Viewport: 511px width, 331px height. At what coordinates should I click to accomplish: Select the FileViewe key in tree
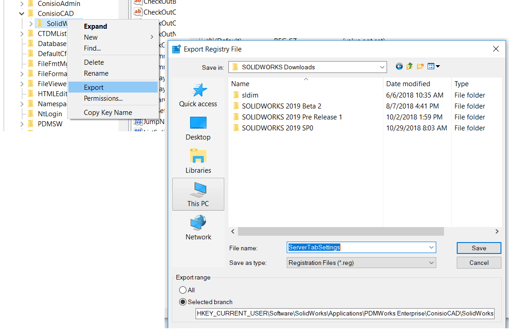click(x=52, y=84)
